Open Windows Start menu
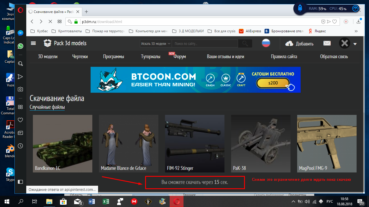 7,202
